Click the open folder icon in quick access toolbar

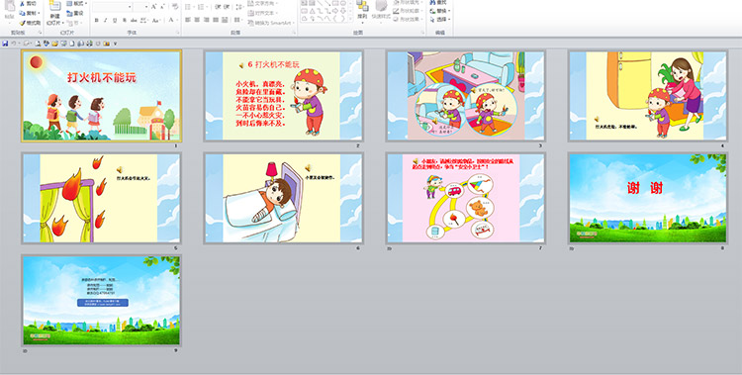pos(54,44)
